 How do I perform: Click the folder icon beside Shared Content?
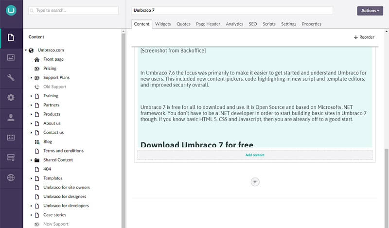coord(37,160)
